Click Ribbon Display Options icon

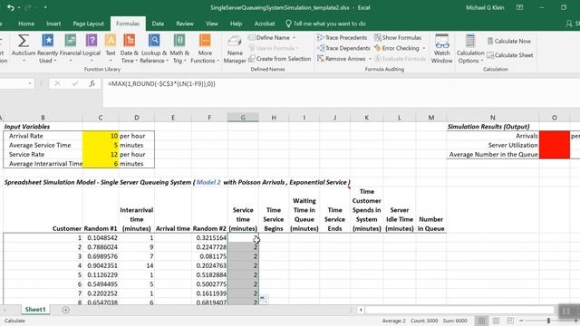pos(519,7)
